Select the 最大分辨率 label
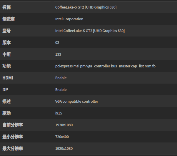The image size is (177, 156). click(13, 148)
